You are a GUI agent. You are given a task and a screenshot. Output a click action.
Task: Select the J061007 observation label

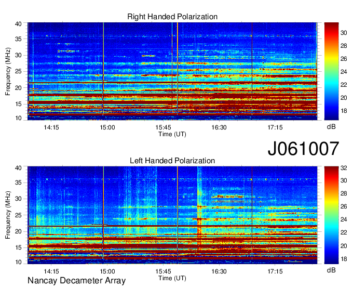click(x=303, y=149)
